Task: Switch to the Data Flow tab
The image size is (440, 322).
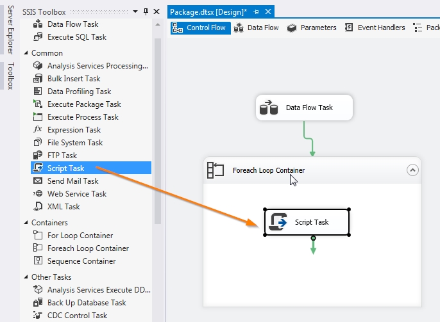Action: tap(256, 28)
